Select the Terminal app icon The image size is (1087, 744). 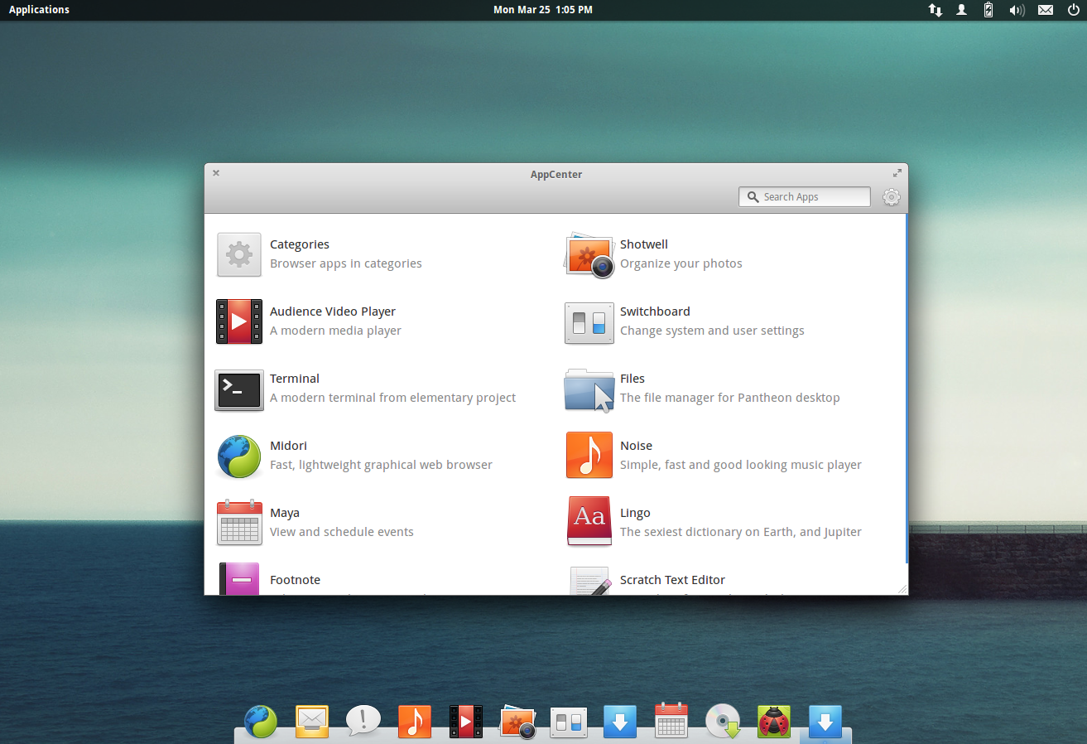(239, 388)
